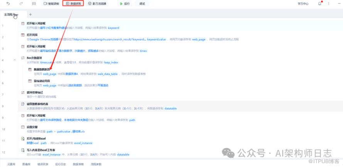
Task: Click the 数据抓取 data capture button
Action: point(73,3)
